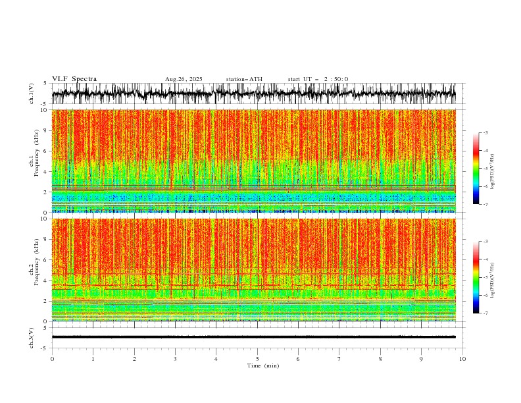
Task: Click the time axis tick '5'
Action: pyautogui.click(x=257, y=359)
